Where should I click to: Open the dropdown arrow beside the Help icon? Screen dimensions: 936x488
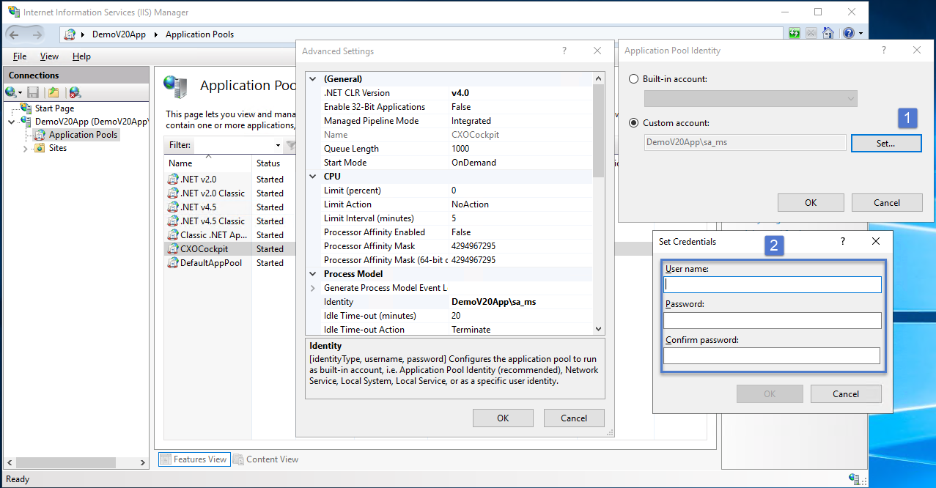(861, 34)
